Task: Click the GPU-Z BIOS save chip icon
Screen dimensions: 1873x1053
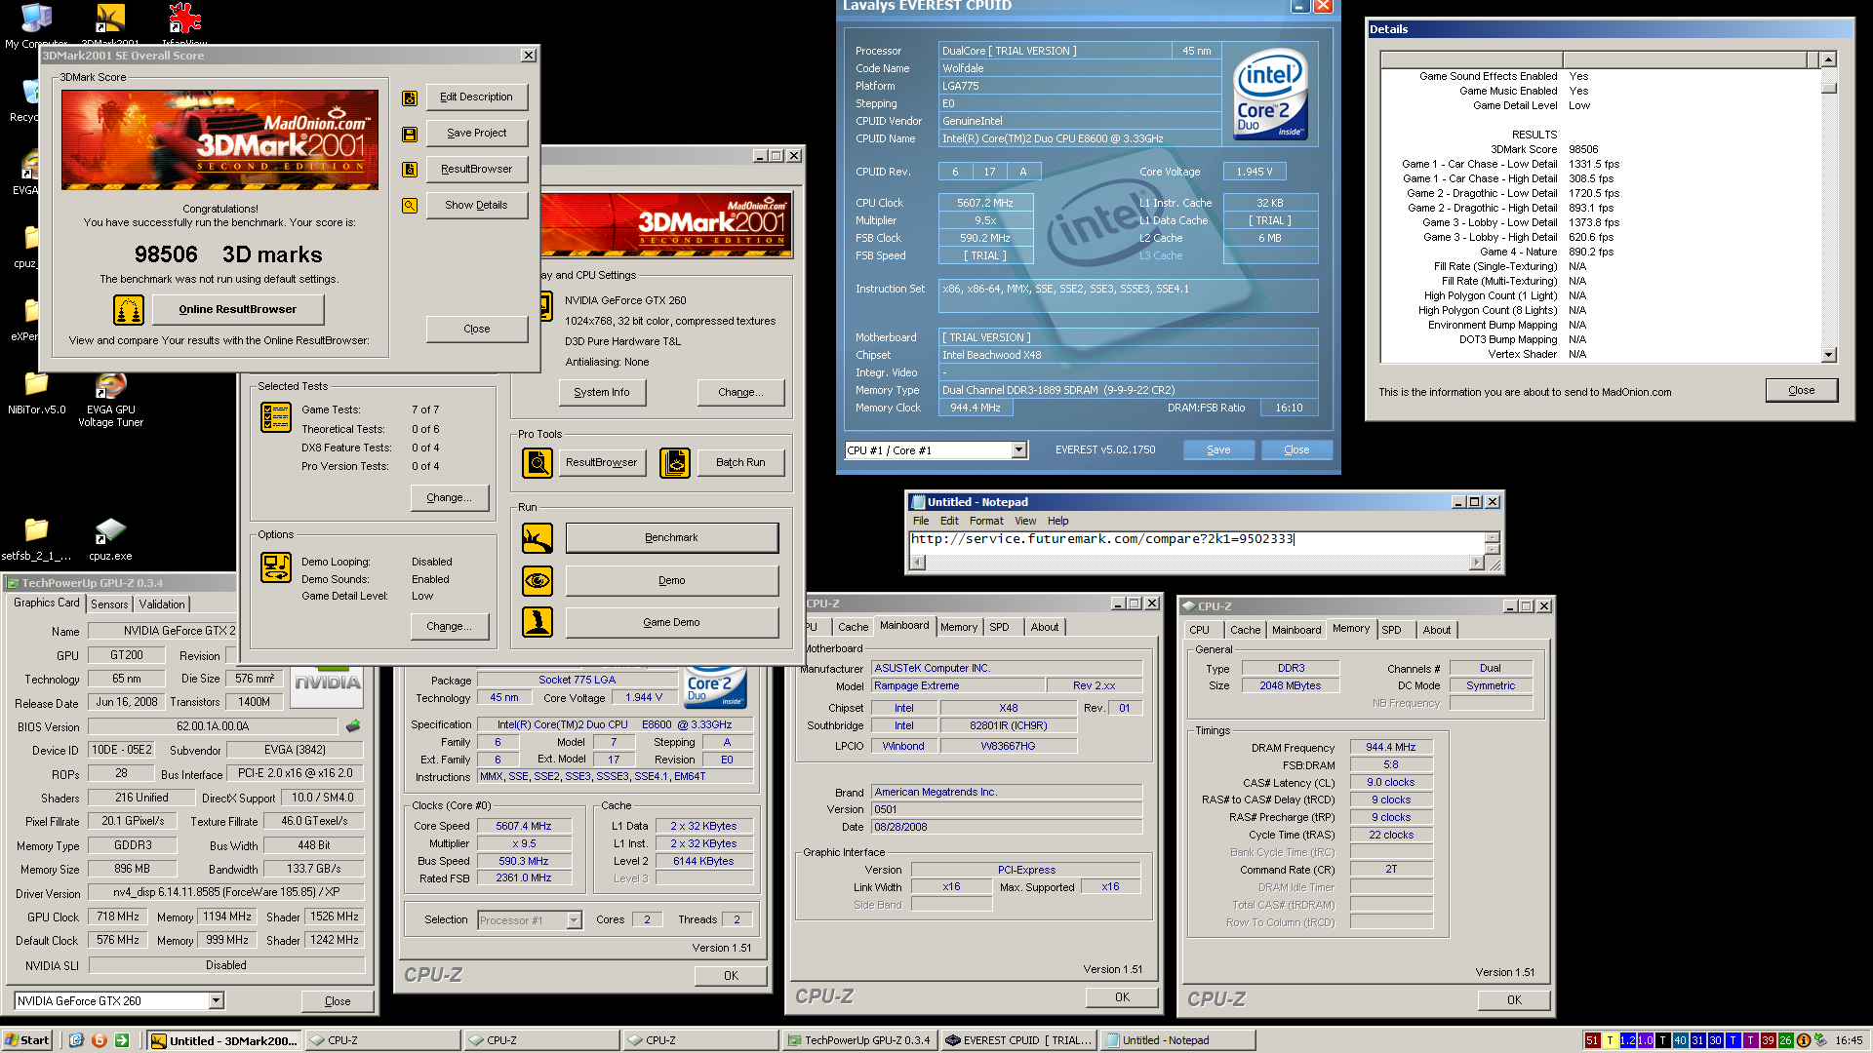Action: [x=353, y=725]
